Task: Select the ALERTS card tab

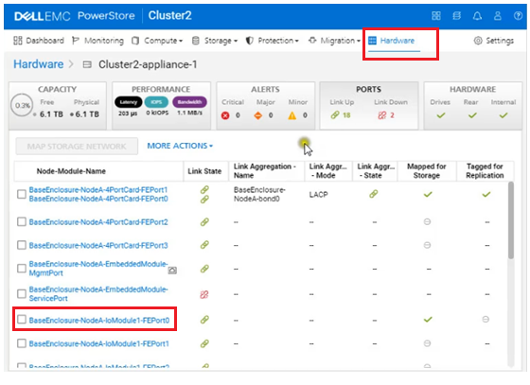Action: click(x=265, y=105)
